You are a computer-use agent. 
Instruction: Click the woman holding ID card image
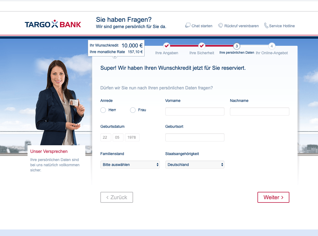coord(60,102)
